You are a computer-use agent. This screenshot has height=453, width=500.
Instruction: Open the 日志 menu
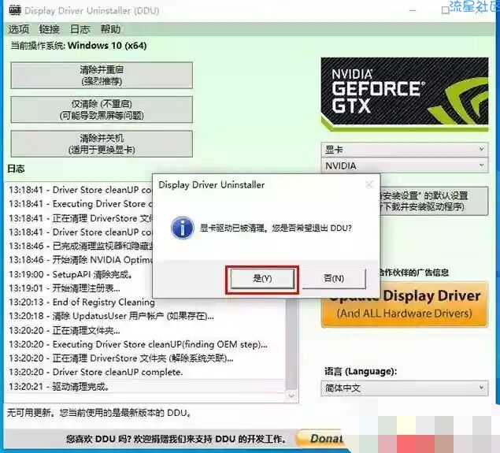pyautogui.click(x=80, y=29)
